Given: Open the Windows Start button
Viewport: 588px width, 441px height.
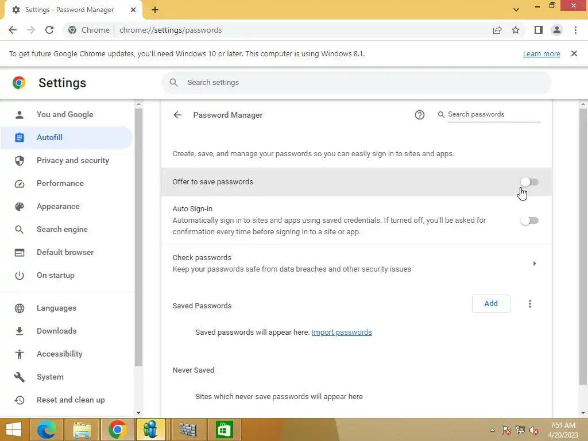Looking at the screenshot, I should click(14, 430).
